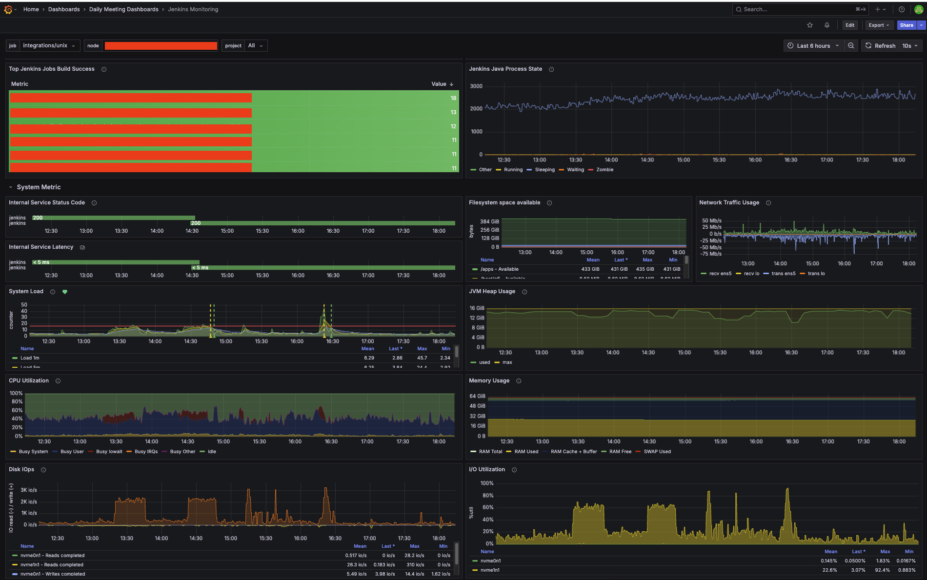This screenshot has height=580, width=927.
Task: Click the Load 1m legend color swatch
Action: 15,358
